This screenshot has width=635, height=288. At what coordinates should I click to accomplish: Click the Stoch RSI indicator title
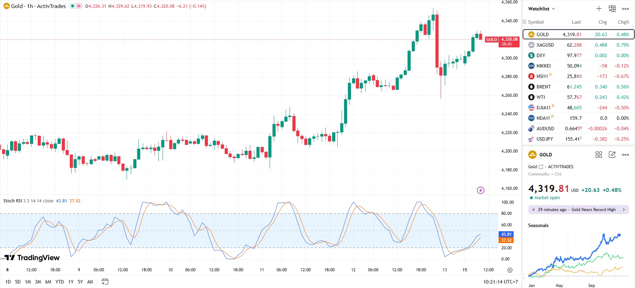click(13, 201)
